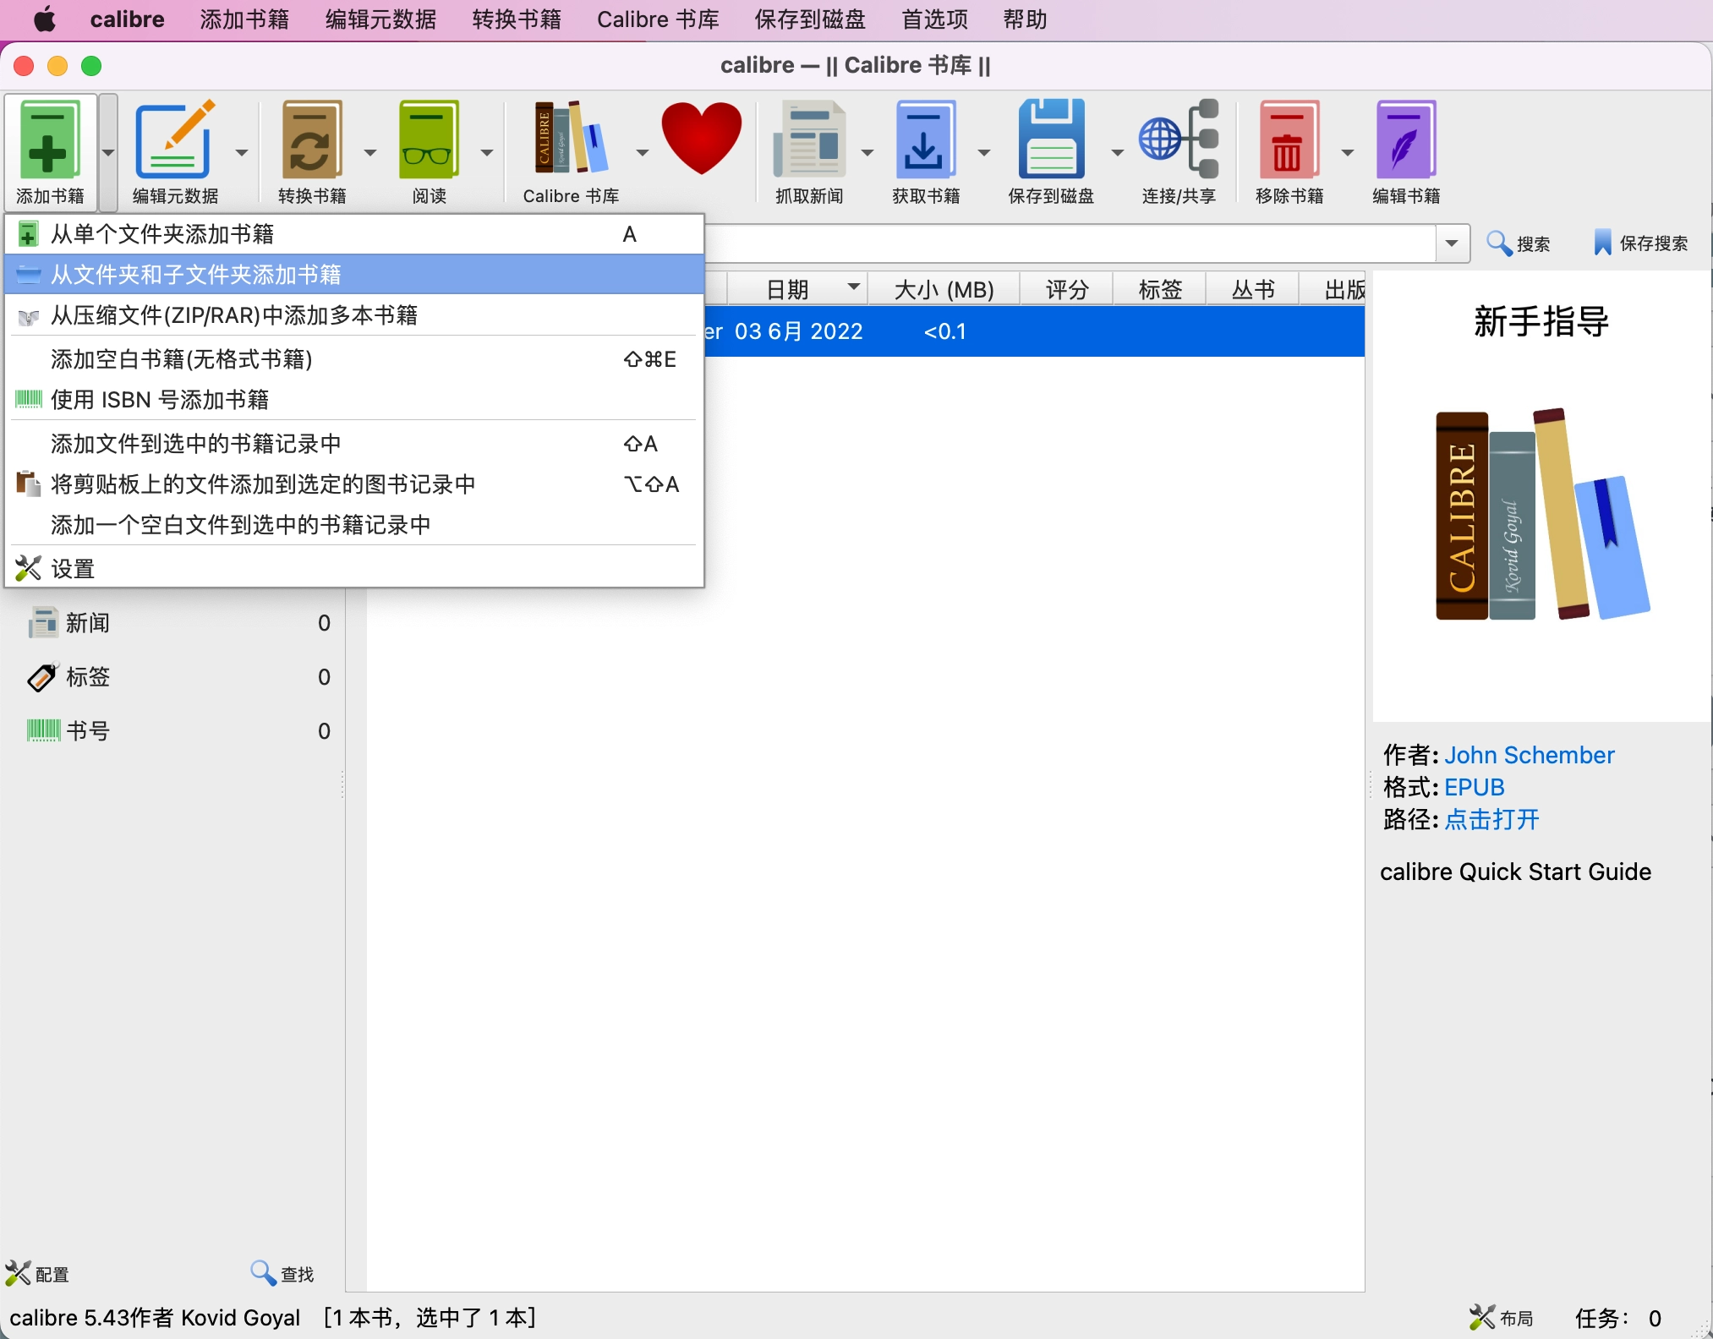Open the 保存到磁盘 menu bar item
Image resolution: width=1713 pixels, height=1339 pixels.
[x=810, y=19]
